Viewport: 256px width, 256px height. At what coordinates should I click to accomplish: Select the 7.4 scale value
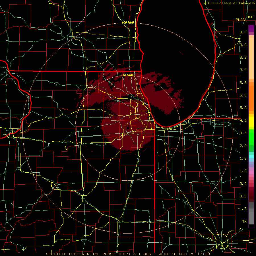243,70
